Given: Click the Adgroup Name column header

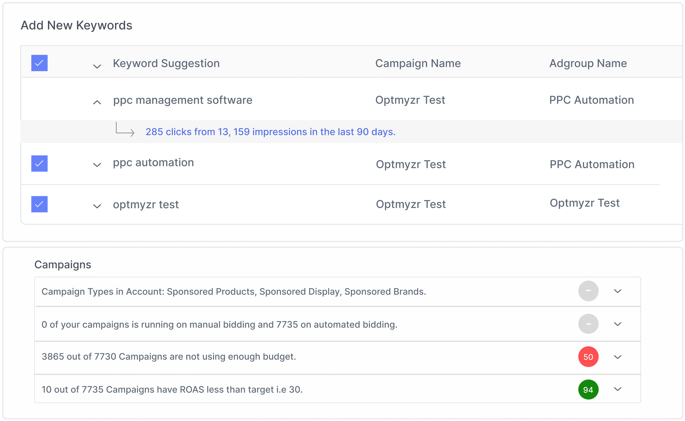Looking at the screenshot, I should point(588,63).
